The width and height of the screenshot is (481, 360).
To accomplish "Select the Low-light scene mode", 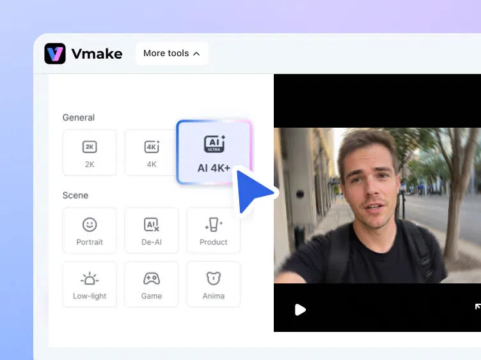I will click(90, 285).
